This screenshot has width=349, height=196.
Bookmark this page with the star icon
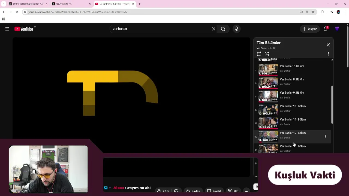pos(313,12)
